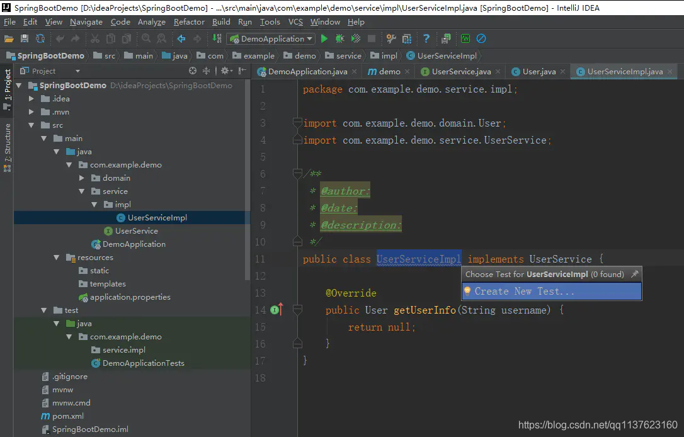Image resolution: width=684 pixels, height=437 pixels.
Task: Close the User.java tab
Action: [x=562, y=72]
